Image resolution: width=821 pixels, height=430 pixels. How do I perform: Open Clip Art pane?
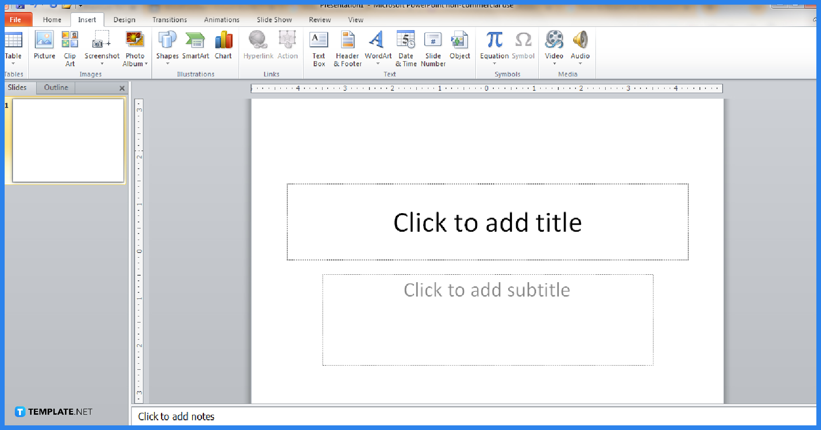tap(70, 46)
